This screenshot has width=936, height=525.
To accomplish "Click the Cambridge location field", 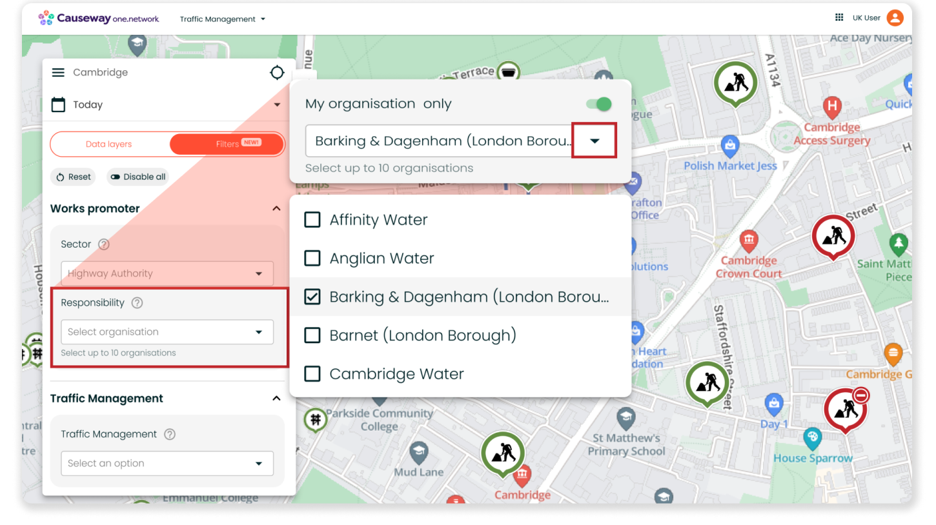I will (x=100, y=72).
